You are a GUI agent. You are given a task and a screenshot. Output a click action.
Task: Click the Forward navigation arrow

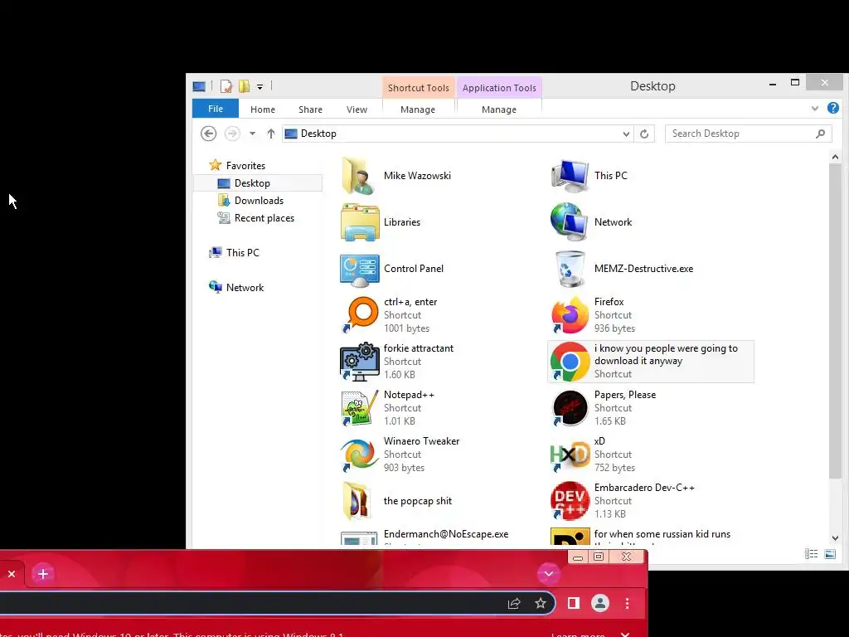pos(232,134)
